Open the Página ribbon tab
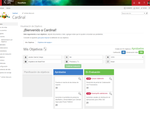Viewport: 150px width, 113px height. 8,8
